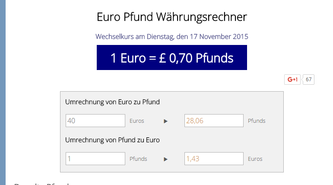The image size is (333, 185).
Task: Click the Umrechnung von Euro zu Pfund label
Action: tap(112, 102)
